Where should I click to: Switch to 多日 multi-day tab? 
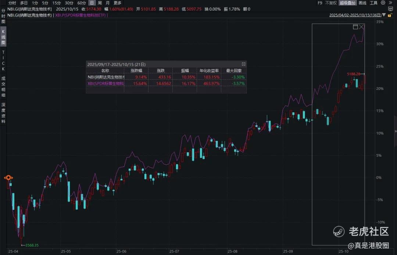point(24,3)
